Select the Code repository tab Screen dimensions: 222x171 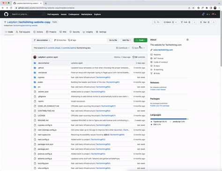(9, 32)
